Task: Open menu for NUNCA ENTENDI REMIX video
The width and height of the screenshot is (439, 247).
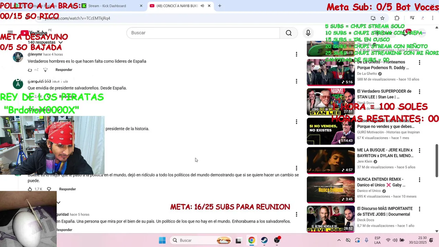Action: coord(419,180)
